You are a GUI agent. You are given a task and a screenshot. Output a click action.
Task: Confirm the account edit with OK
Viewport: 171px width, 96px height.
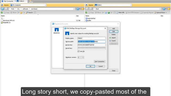(90, 66)
